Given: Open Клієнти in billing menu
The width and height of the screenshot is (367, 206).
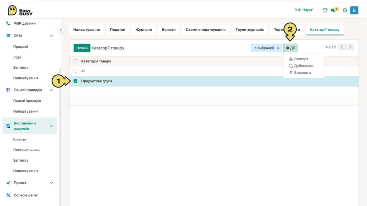Looking at the screenshot, I should [x=20, y=139].
